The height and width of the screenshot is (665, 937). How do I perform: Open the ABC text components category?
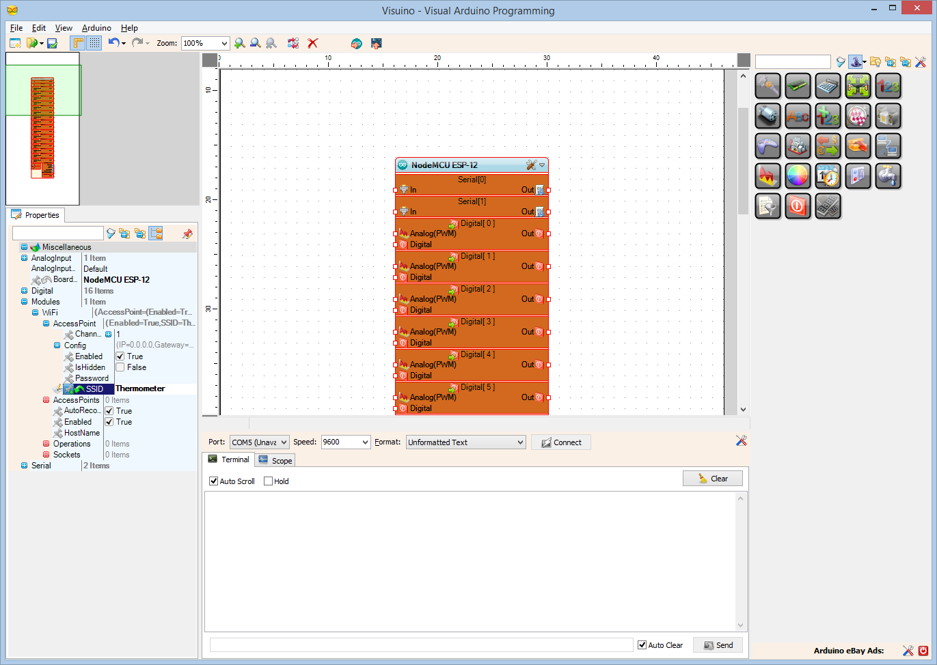point(798,116)
